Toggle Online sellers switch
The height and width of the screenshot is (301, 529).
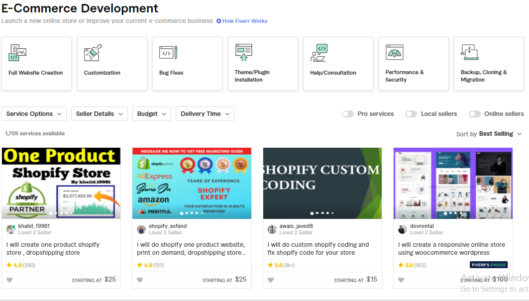pos(475,114)
